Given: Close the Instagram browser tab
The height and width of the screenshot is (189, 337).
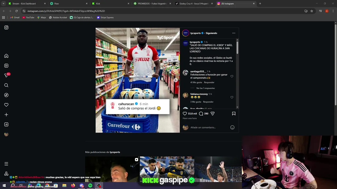Looking at the screenshot, I should [254, 4].
